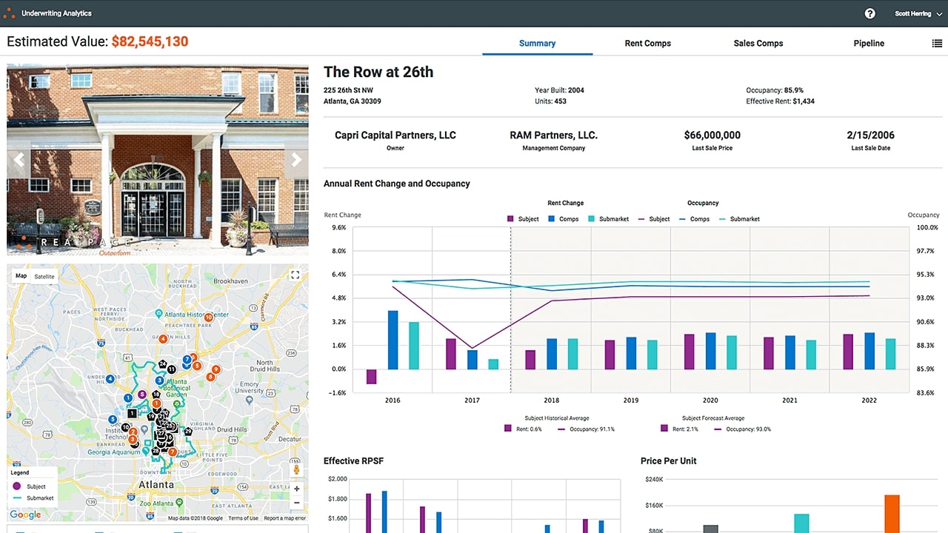
Task: Toggle historical Occupancy: 91.1% legend item
Action: [x=586, y=429]
